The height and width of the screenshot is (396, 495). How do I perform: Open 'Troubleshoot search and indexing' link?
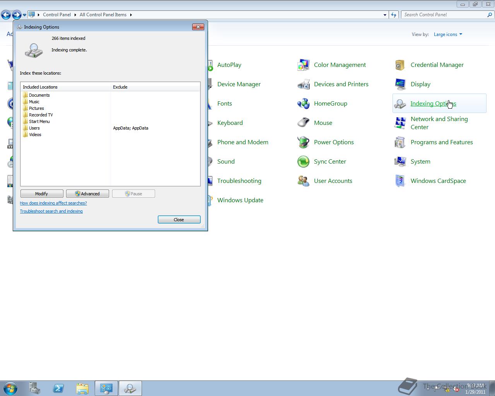click(x=51, y=211)
